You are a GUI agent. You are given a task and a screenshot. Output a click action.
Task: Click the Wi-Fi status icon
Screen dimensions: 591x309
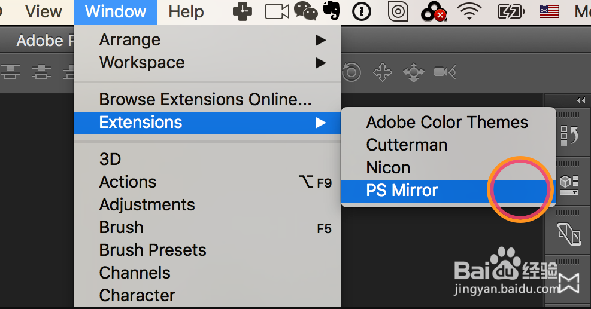(x=469, y=11)
